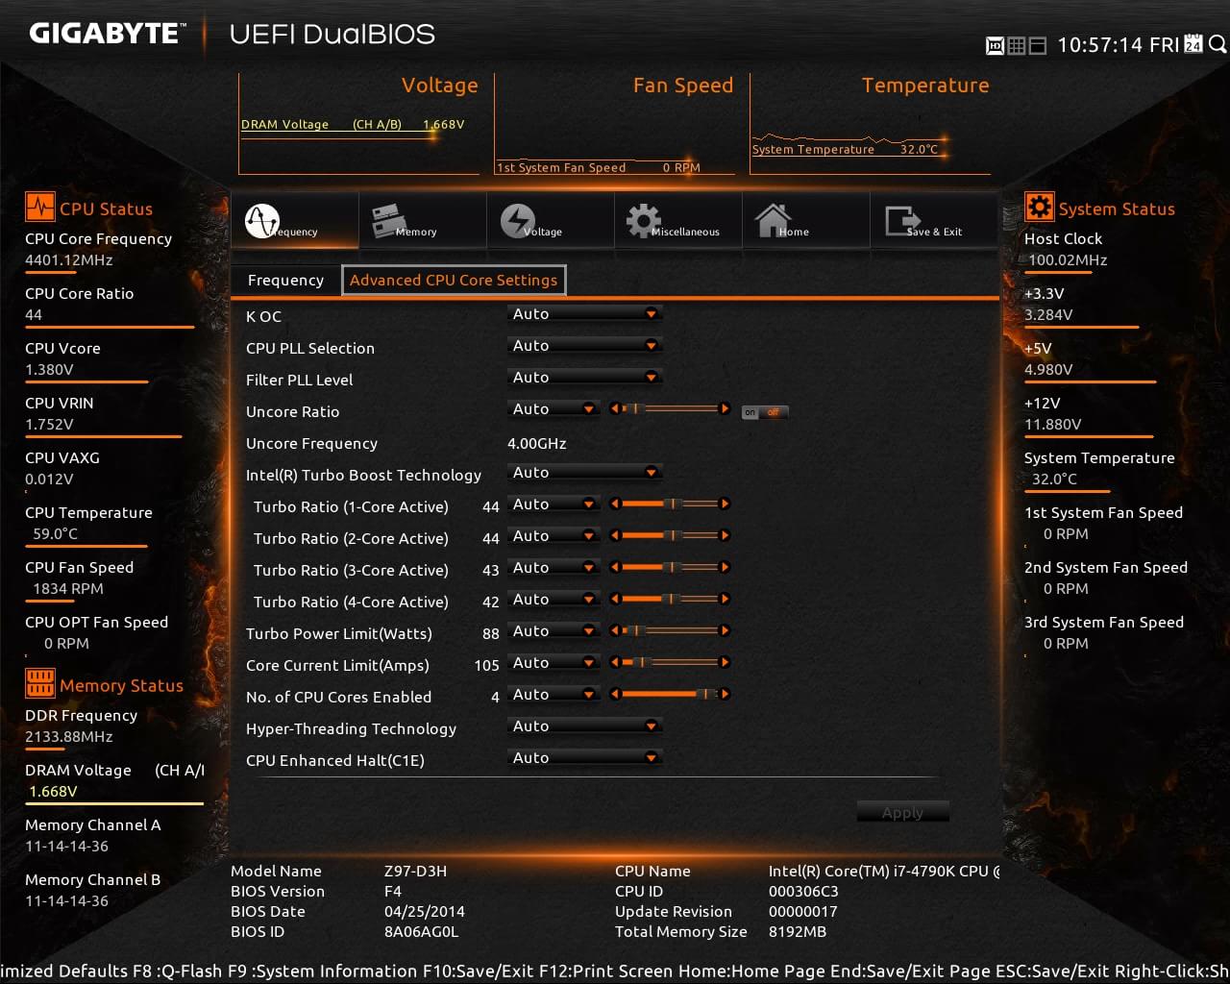
Task: Decrease Turbo Ratio 2-Core using left arrow
Action: [614, 535]
